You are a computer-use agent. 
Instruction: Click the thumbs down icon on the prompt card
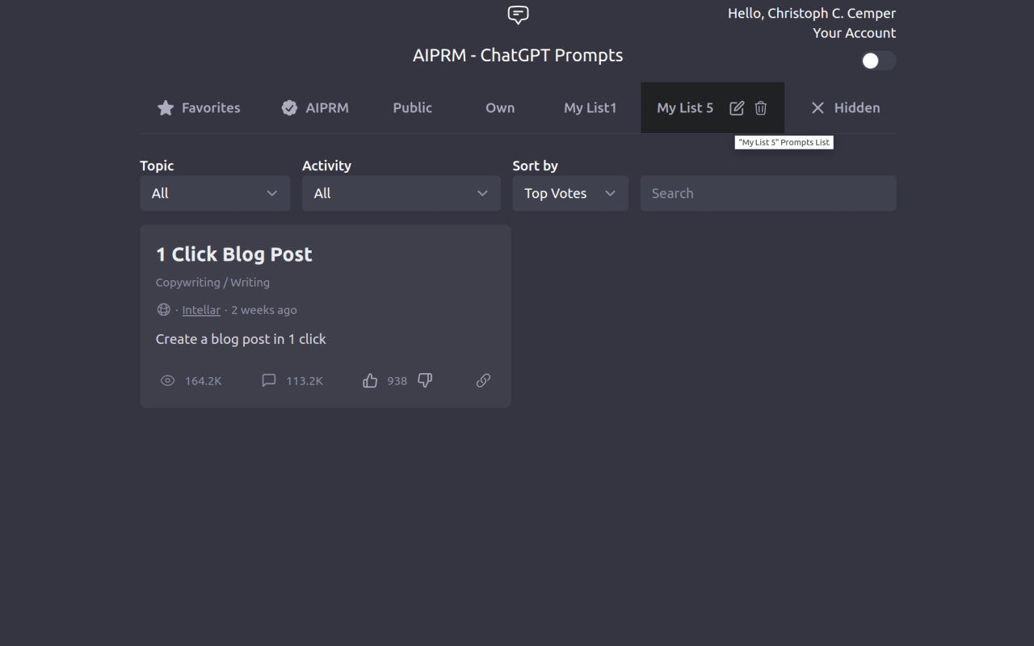(425, 380)
